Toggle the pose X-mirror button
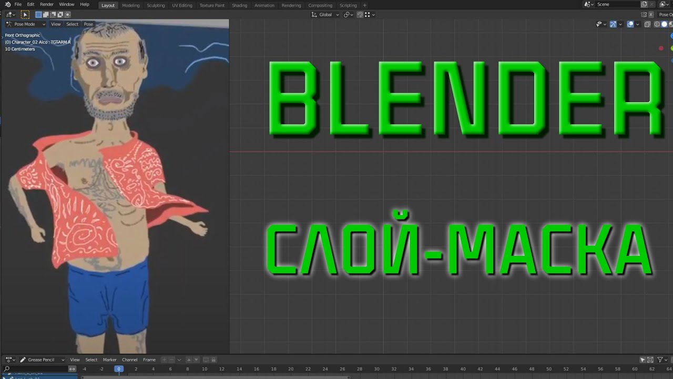Viewport: 673px width, 379px height. tap(651, 15)
